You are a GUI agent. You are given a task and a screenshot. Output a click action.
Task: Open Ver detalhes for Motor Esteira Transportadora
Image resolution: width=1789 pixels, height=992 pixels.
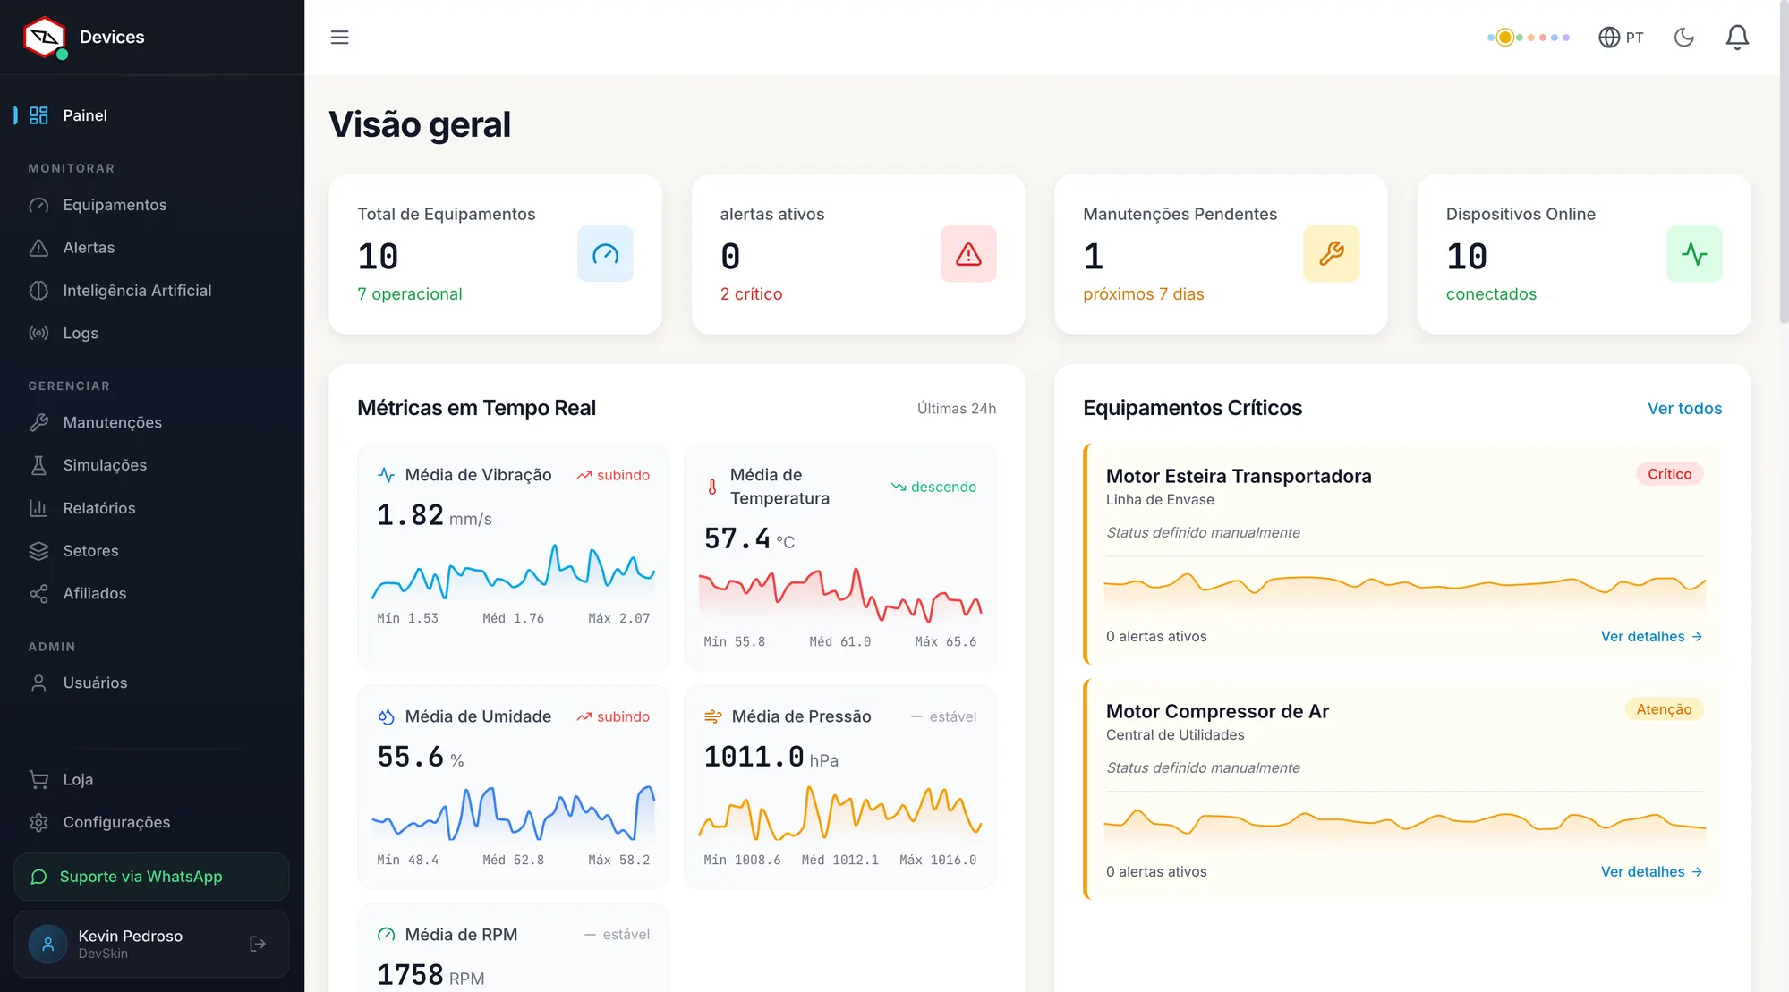[x=1651, y=636]
